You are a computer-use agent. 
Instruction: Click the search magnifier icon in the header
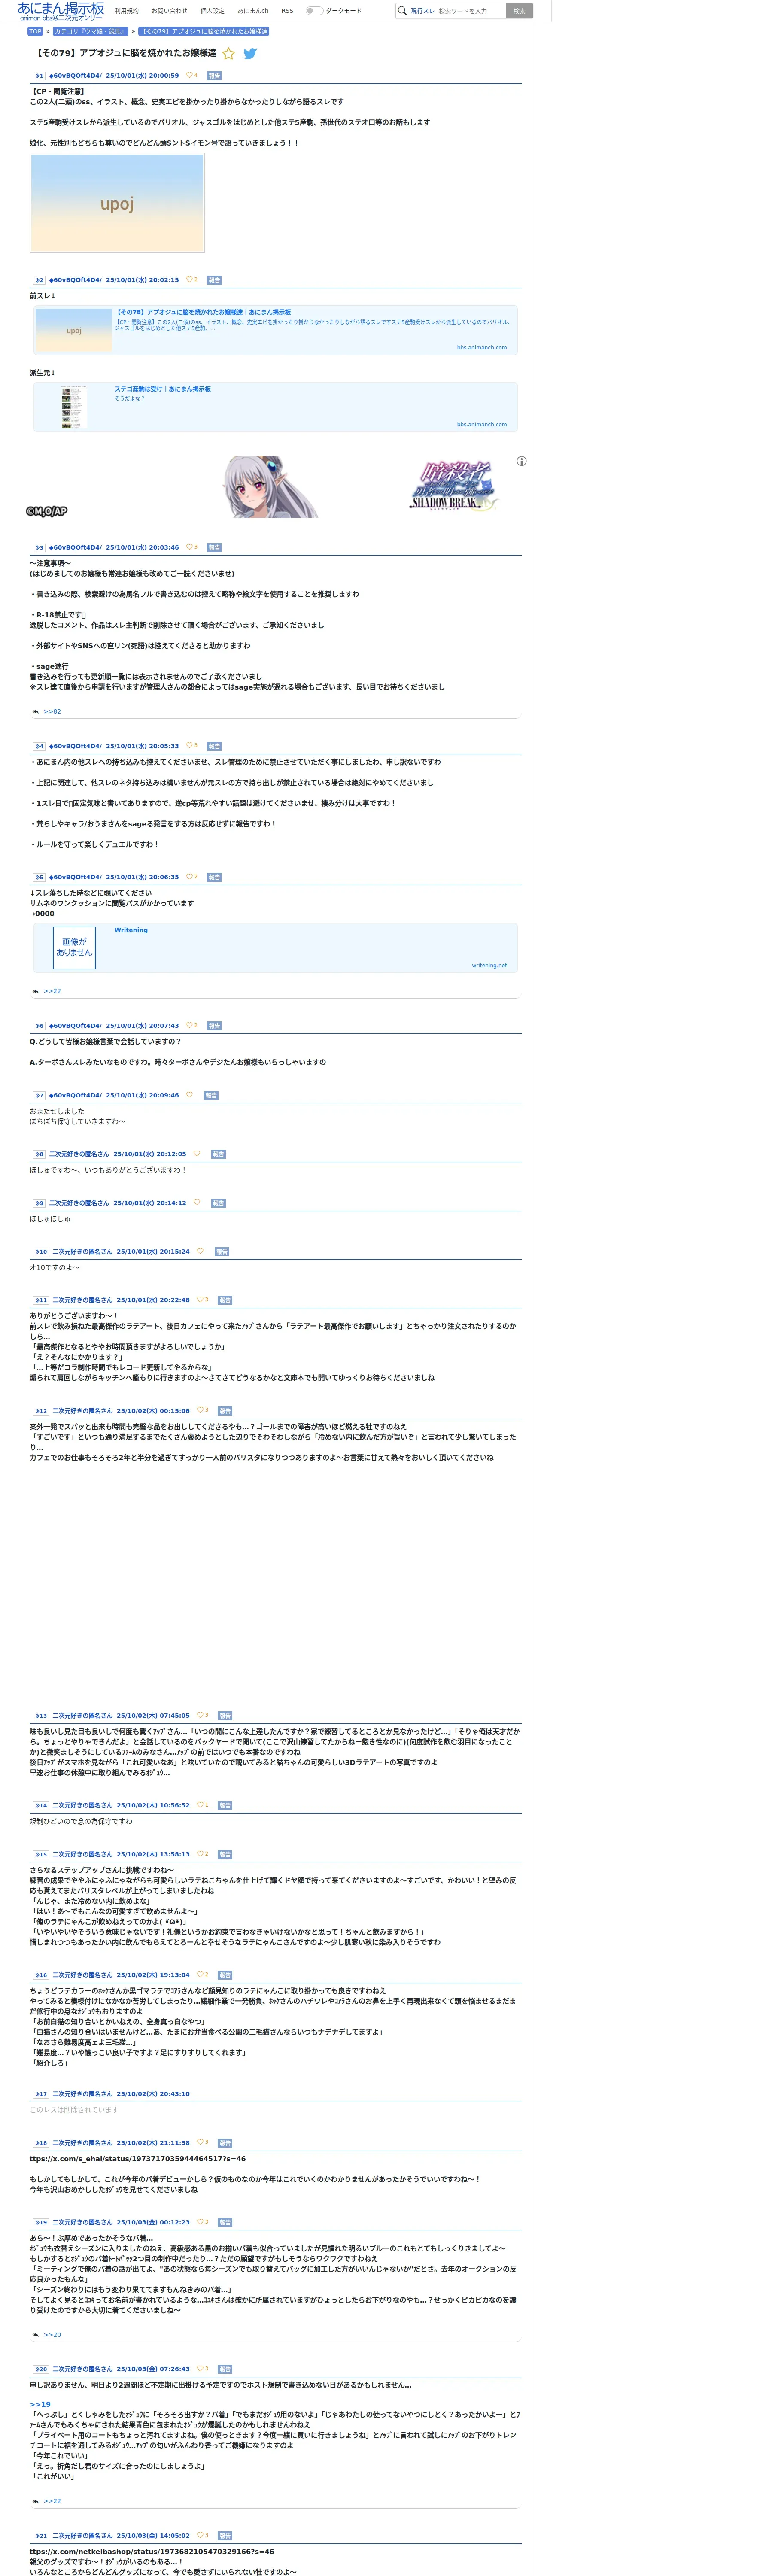click(402, 11)
